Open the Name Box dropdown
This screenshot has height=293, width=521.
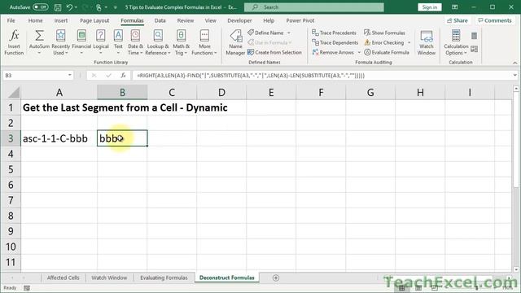pyautogui.click(x=69, y=76)
